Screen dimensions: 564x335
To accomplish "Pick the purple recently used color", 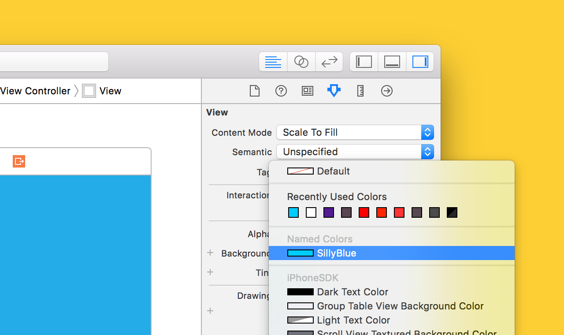I will [x=329, y=212].
